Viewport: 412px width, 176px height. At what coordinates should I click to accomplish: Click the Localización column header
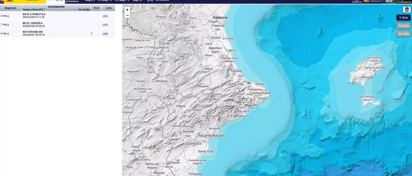click(56, 6)
